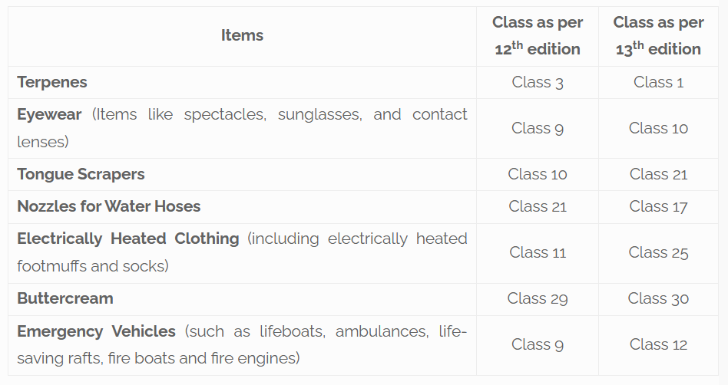Select the Tongue Scrapers row label

coord(81,174)
